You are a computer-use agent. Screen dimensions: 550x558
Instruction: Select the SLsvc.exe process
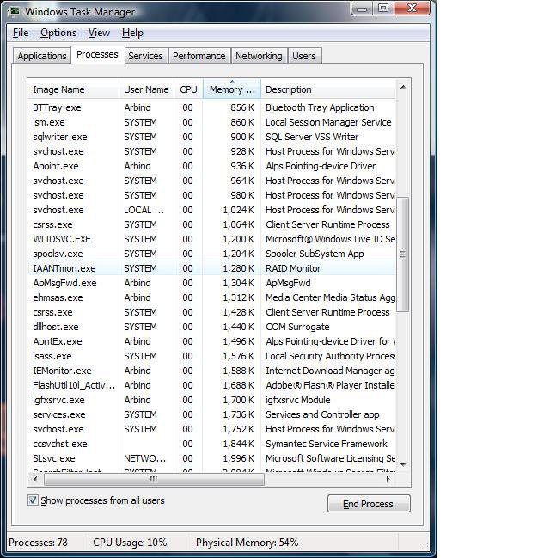[211, 458]
